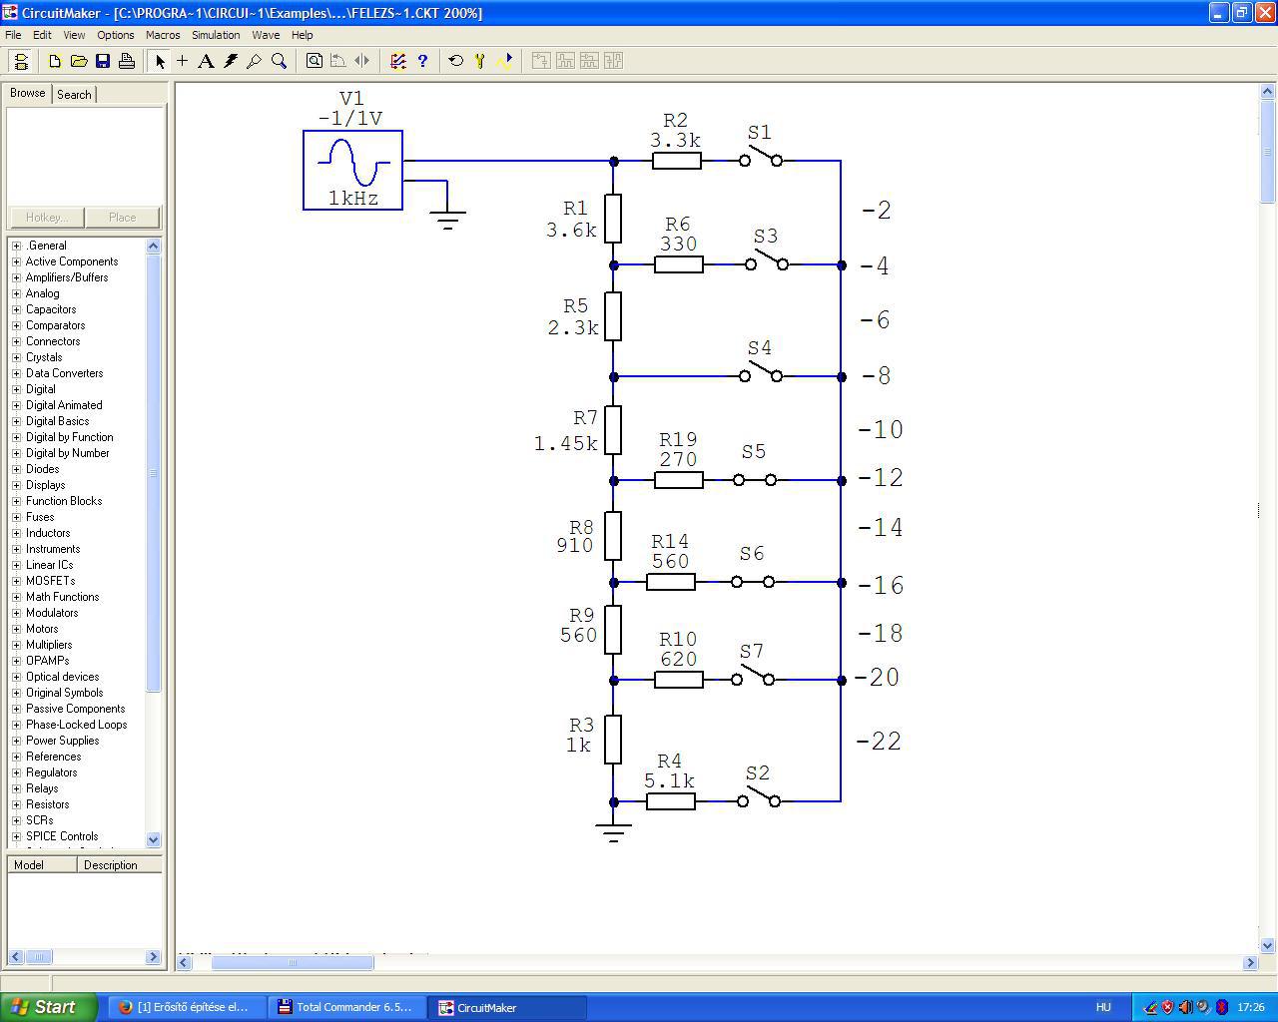Viewport: 1278px width, 1022px height.
Task: Expand the .General category
Action: [16, 246]
